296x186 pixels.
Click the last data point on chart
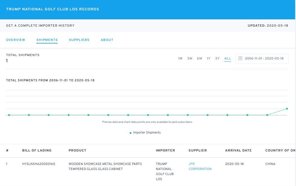[x=287, y=109]
